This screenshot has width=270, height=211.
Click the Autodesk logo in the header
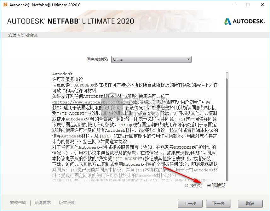click(244, 21)
